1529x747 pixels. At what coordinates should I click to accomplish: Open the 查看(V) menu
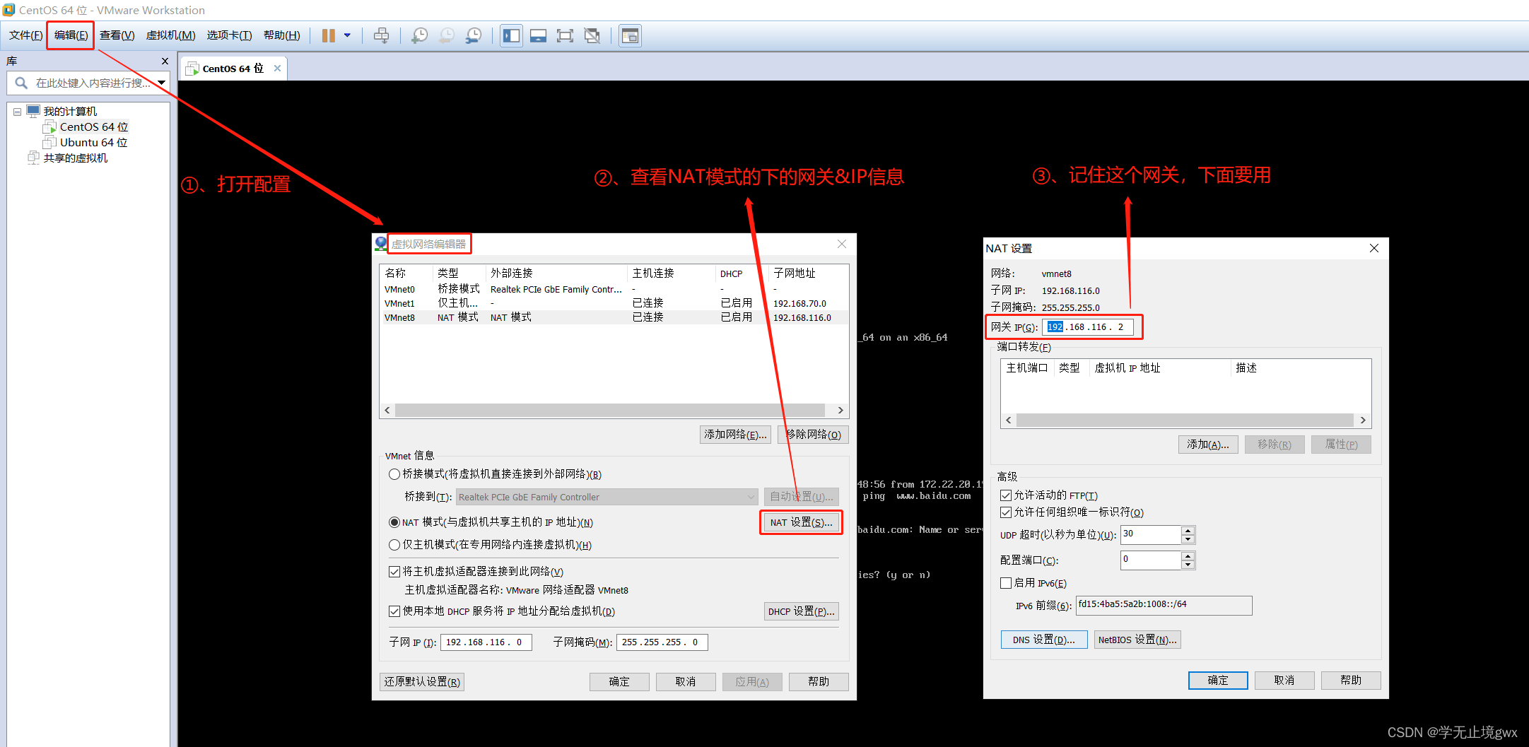[x=117, y=35]
